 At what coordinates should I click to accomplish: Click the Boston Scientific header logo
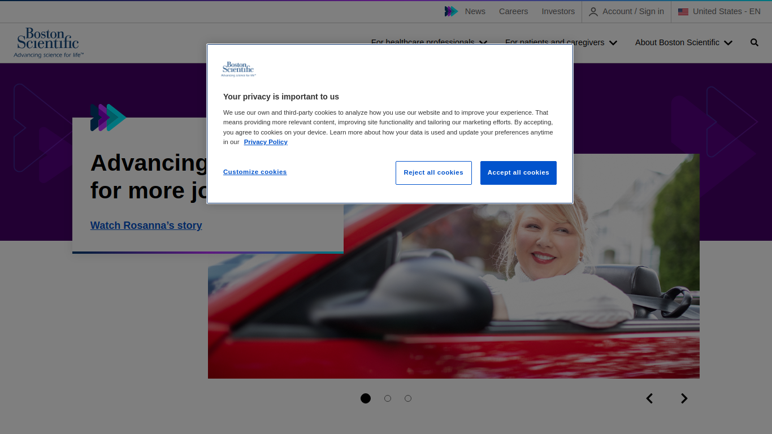click(49, 43)
